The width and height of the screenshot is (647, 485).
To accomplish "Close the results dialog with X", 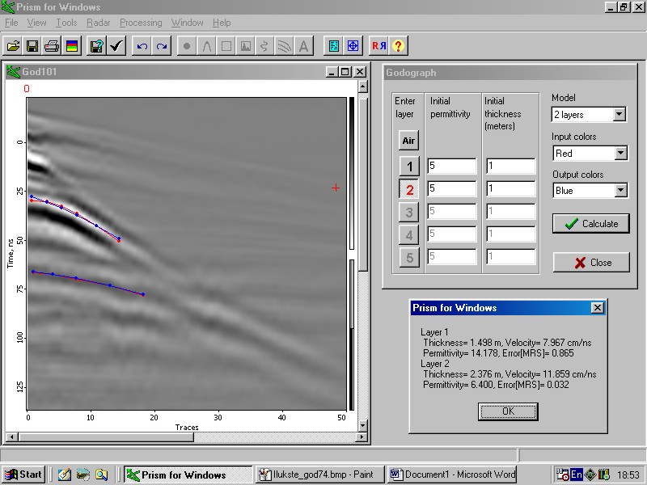I will (x=597, y=308).
